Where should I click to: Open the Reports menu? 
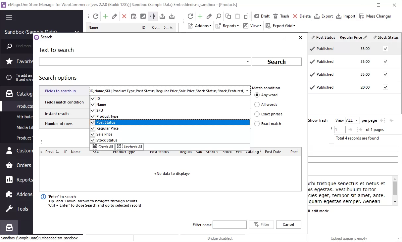coord(227,25)
